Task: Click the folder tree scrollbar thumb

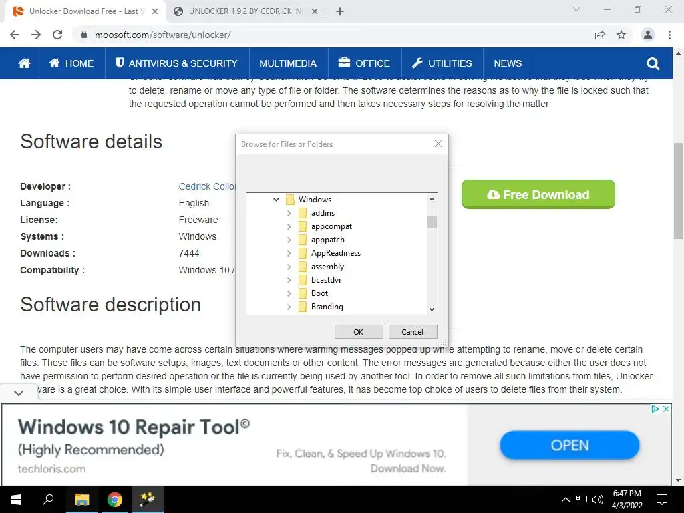Action: click(432, 222)
